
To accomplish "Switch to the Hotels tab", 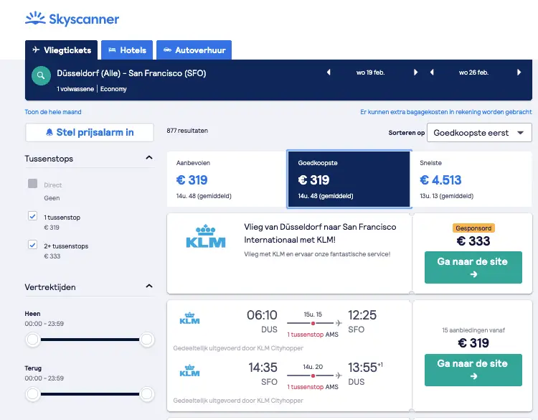I will [127, 50].
